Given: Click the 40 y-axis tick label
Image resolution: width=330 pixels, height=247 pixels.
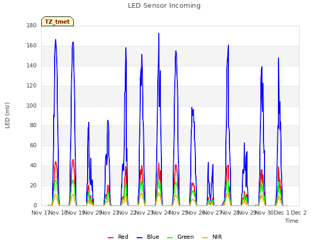Looking at the screenshot, I should [33, 166].
